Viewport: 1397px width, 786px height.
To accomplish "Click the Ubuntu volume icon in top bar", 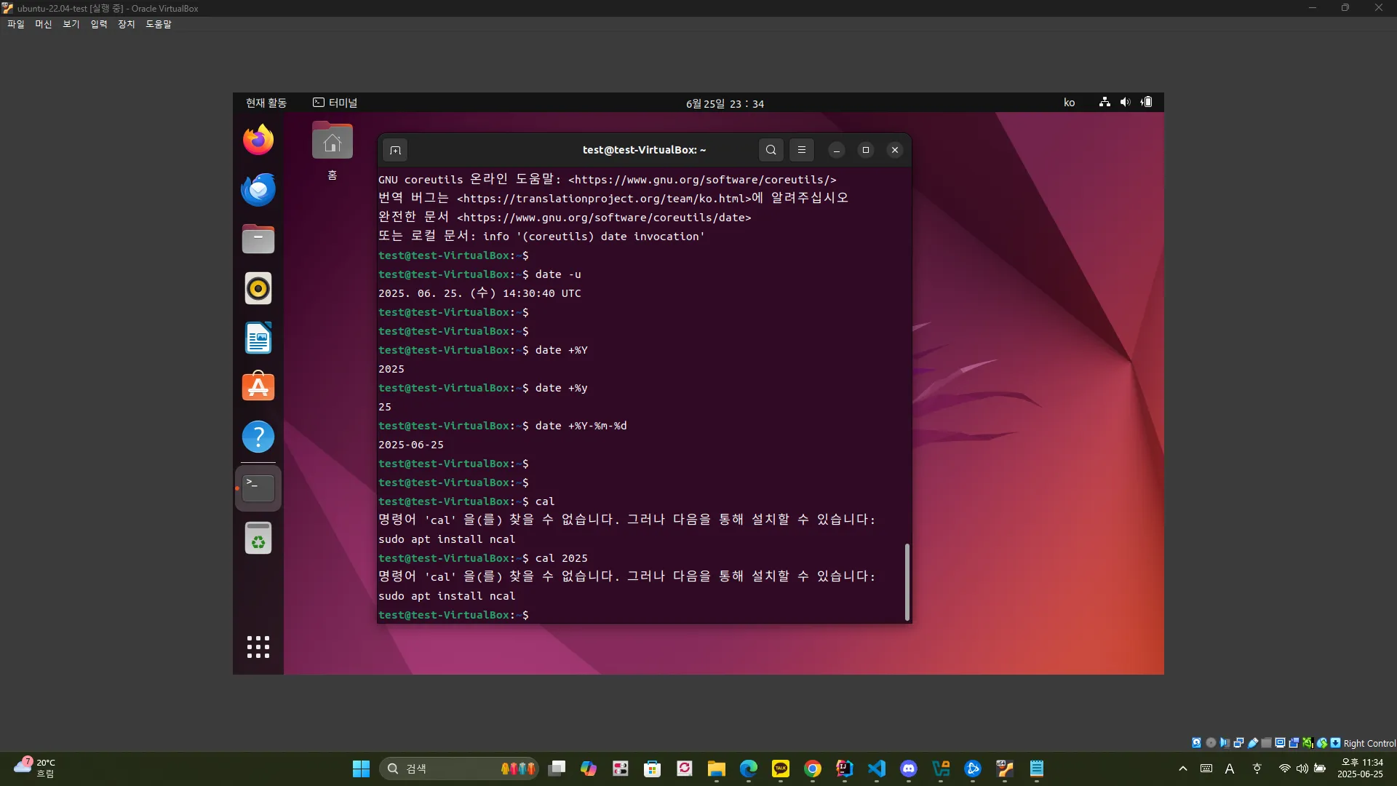I will pos(1125,103).
